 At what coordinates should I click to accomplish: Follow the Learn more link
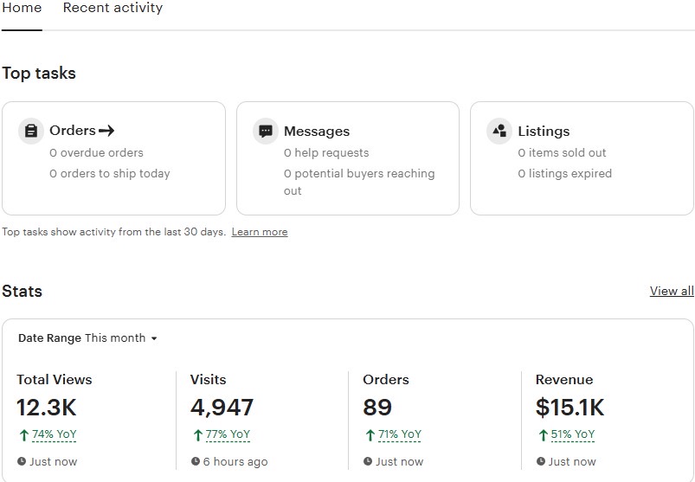(x=260, y=232)
